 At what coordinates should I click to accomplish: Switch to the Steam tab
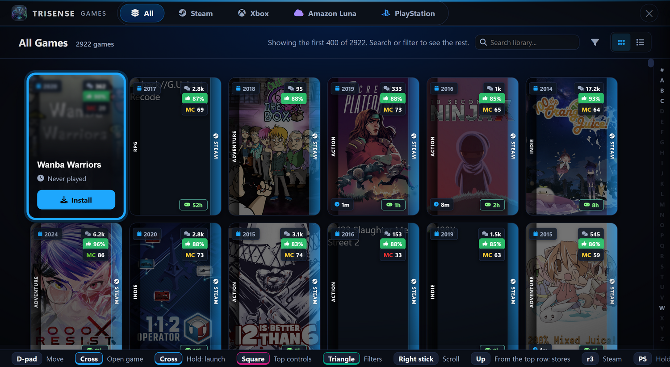click(x=196, y=13)
